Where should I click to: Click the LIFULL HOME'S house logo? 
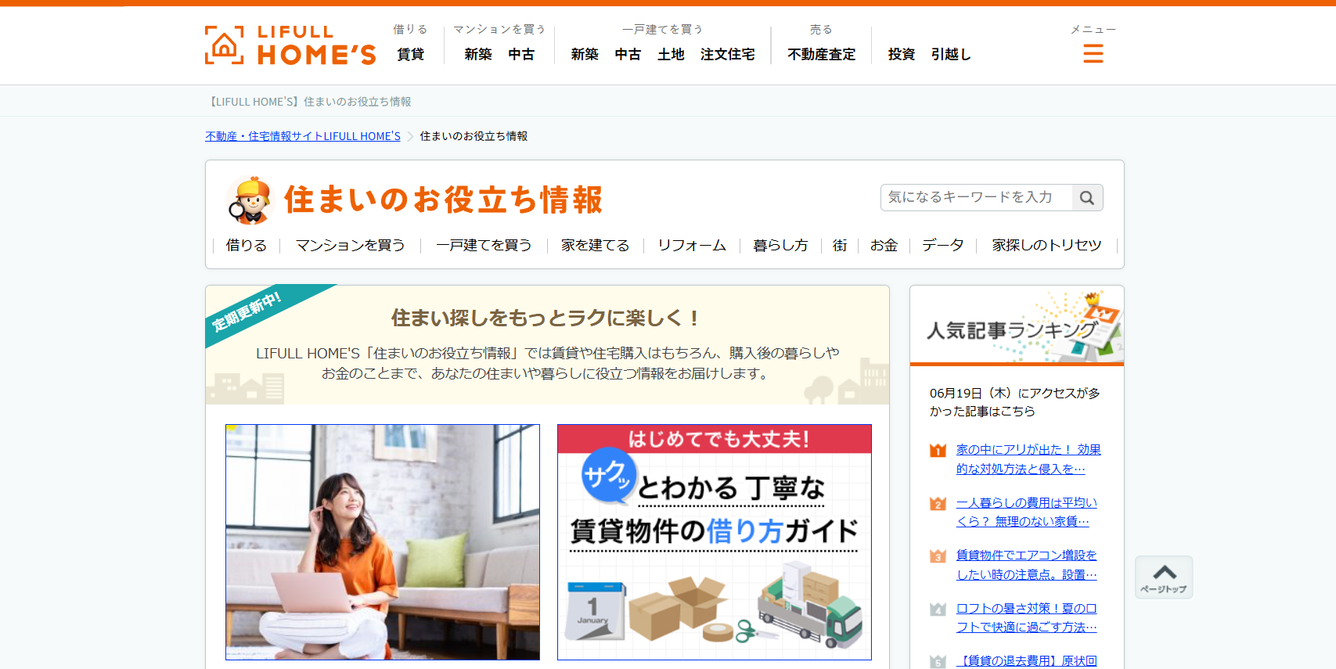pos(290,45)
